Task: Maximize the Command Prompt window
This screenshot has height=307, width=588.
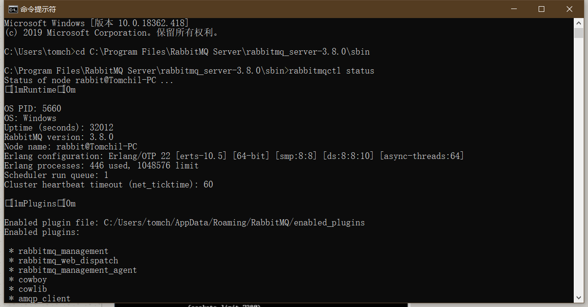Action: [x=541, y=9]
